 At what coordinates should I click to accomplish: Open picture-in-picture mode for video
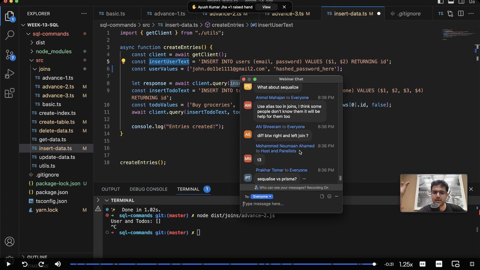(455, 264)
